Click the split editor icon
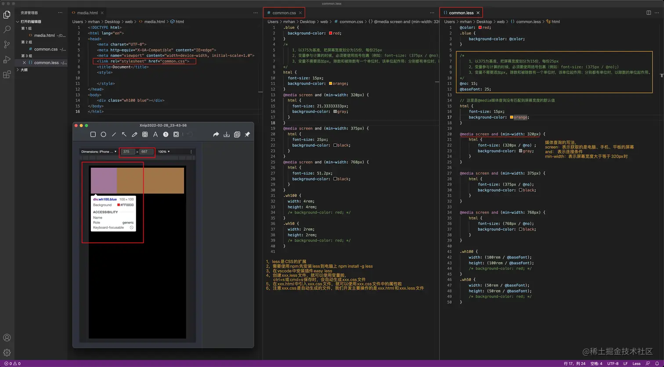 649,13
